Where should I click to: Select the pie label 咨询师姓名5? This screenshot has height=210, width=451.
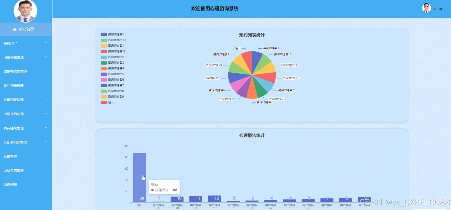point(227,99)
